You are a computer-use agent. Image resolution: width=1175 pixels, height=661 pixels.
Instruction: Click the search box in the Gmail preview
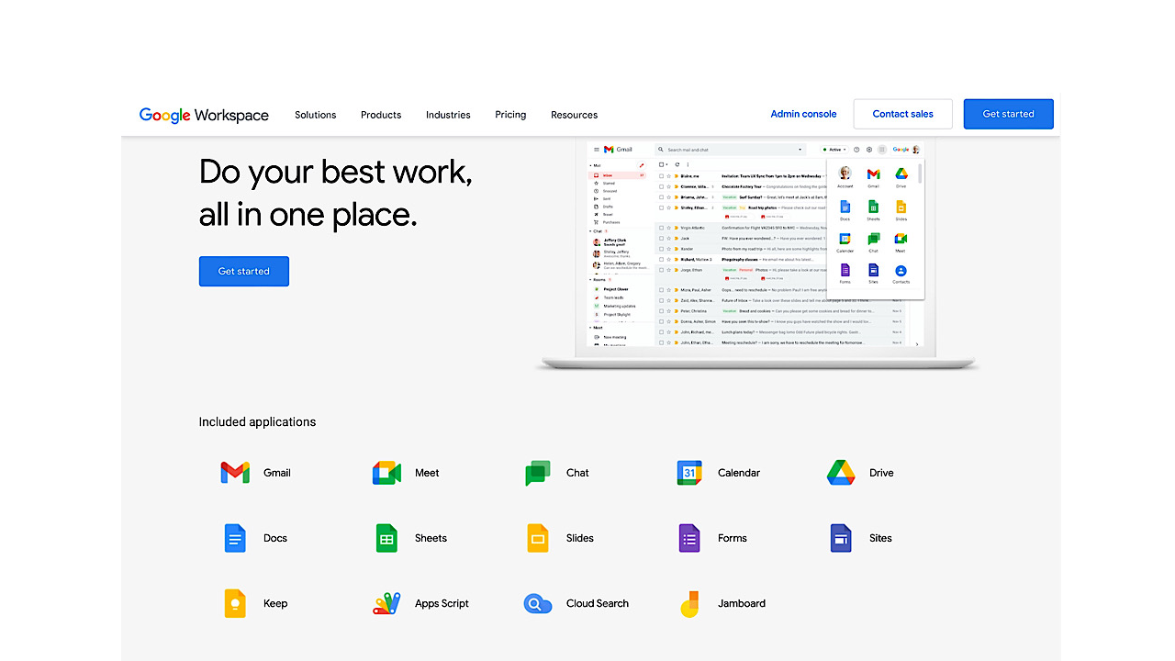coord(730,150)
